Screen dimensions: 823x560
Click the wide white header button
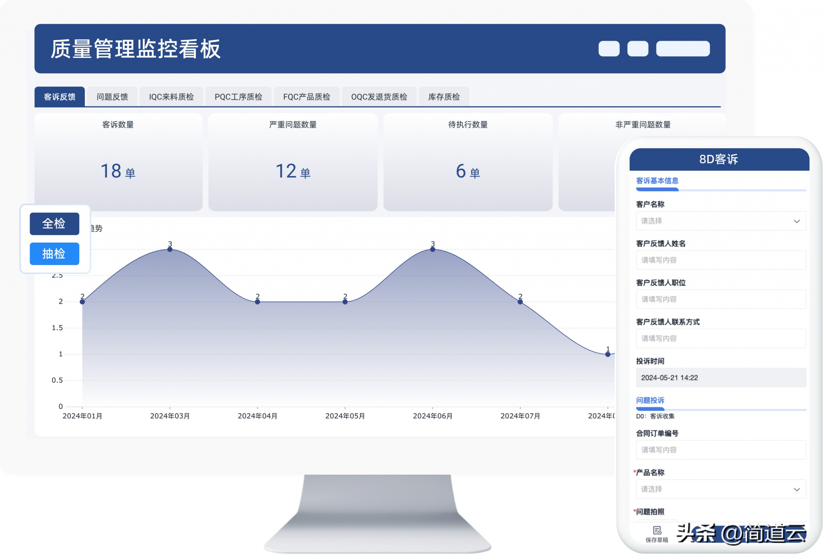click(683, 48)
